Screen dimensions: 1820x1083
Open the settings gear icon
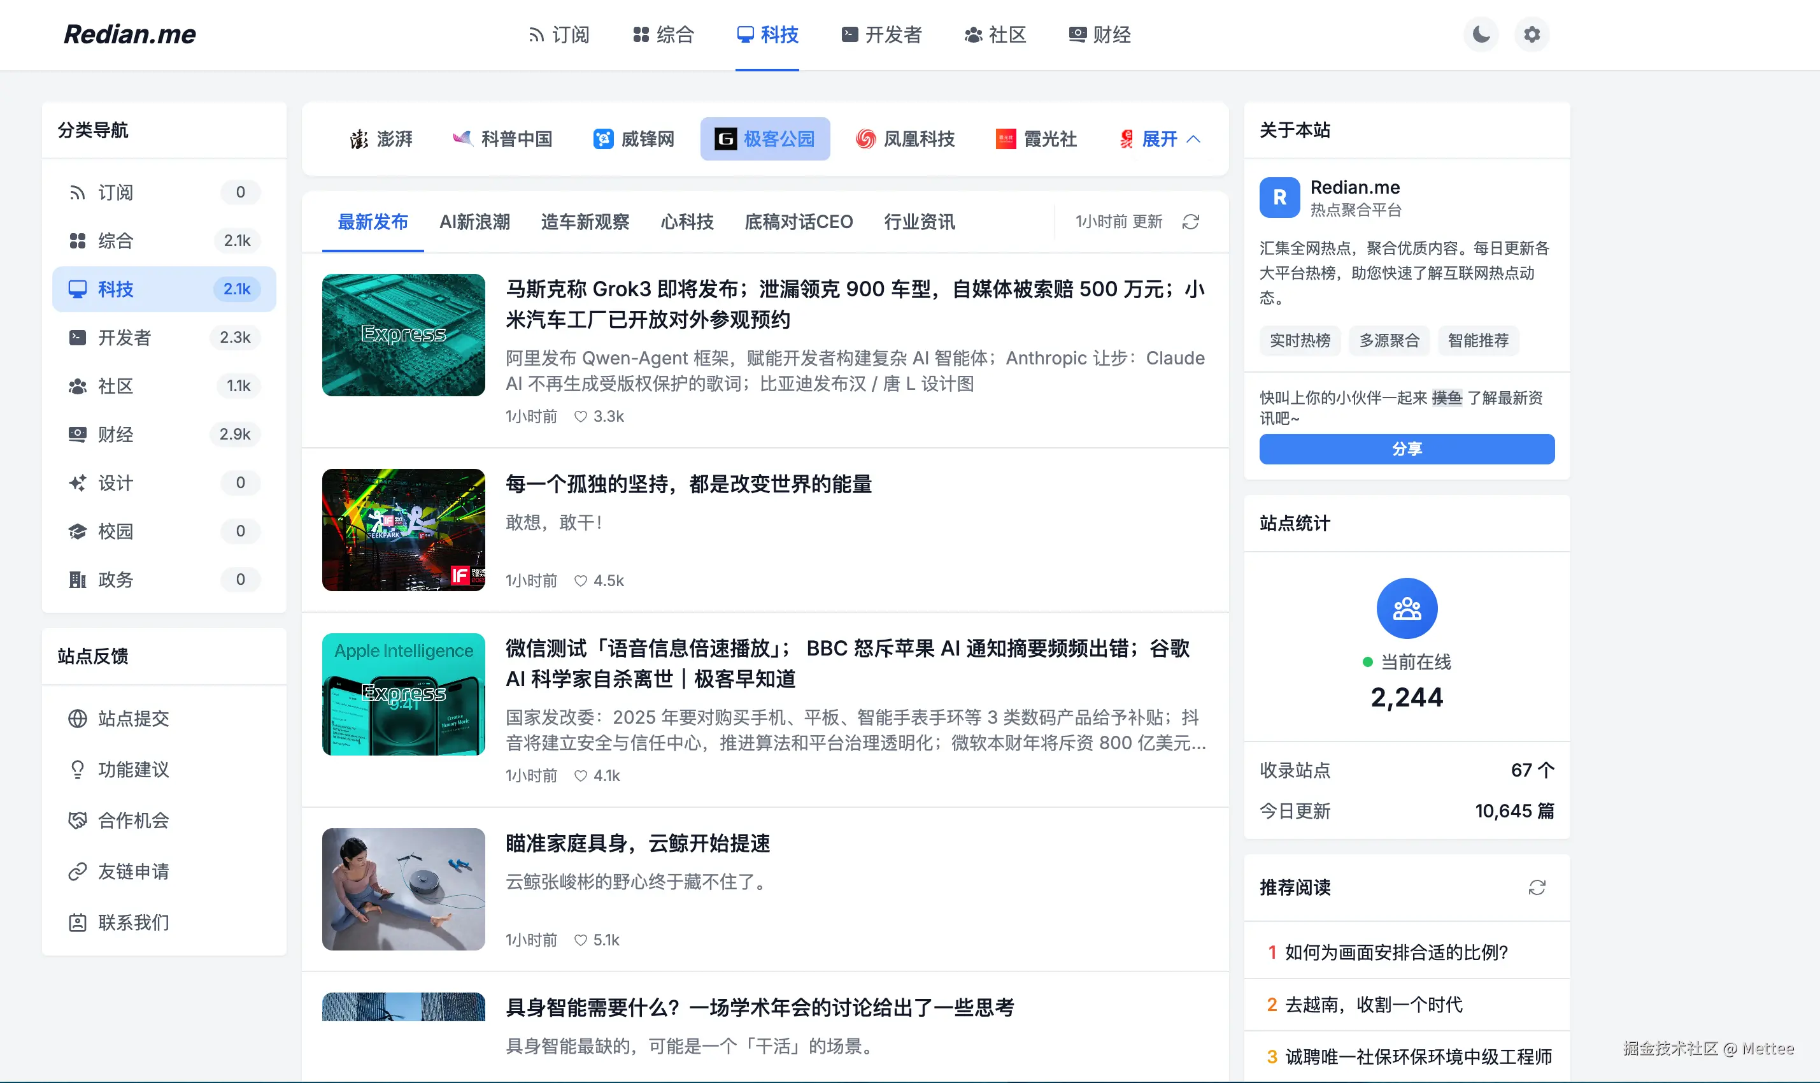click(1531, 34)
